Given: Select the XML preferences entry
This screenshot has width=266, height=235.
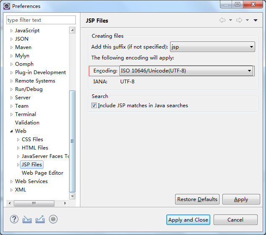Looking at the screenshot, I should click(21, 189).
